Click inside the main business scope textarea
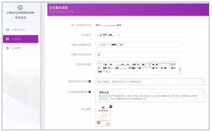The width and height of the screenshot is (212, 132). (x=137, y=68)
